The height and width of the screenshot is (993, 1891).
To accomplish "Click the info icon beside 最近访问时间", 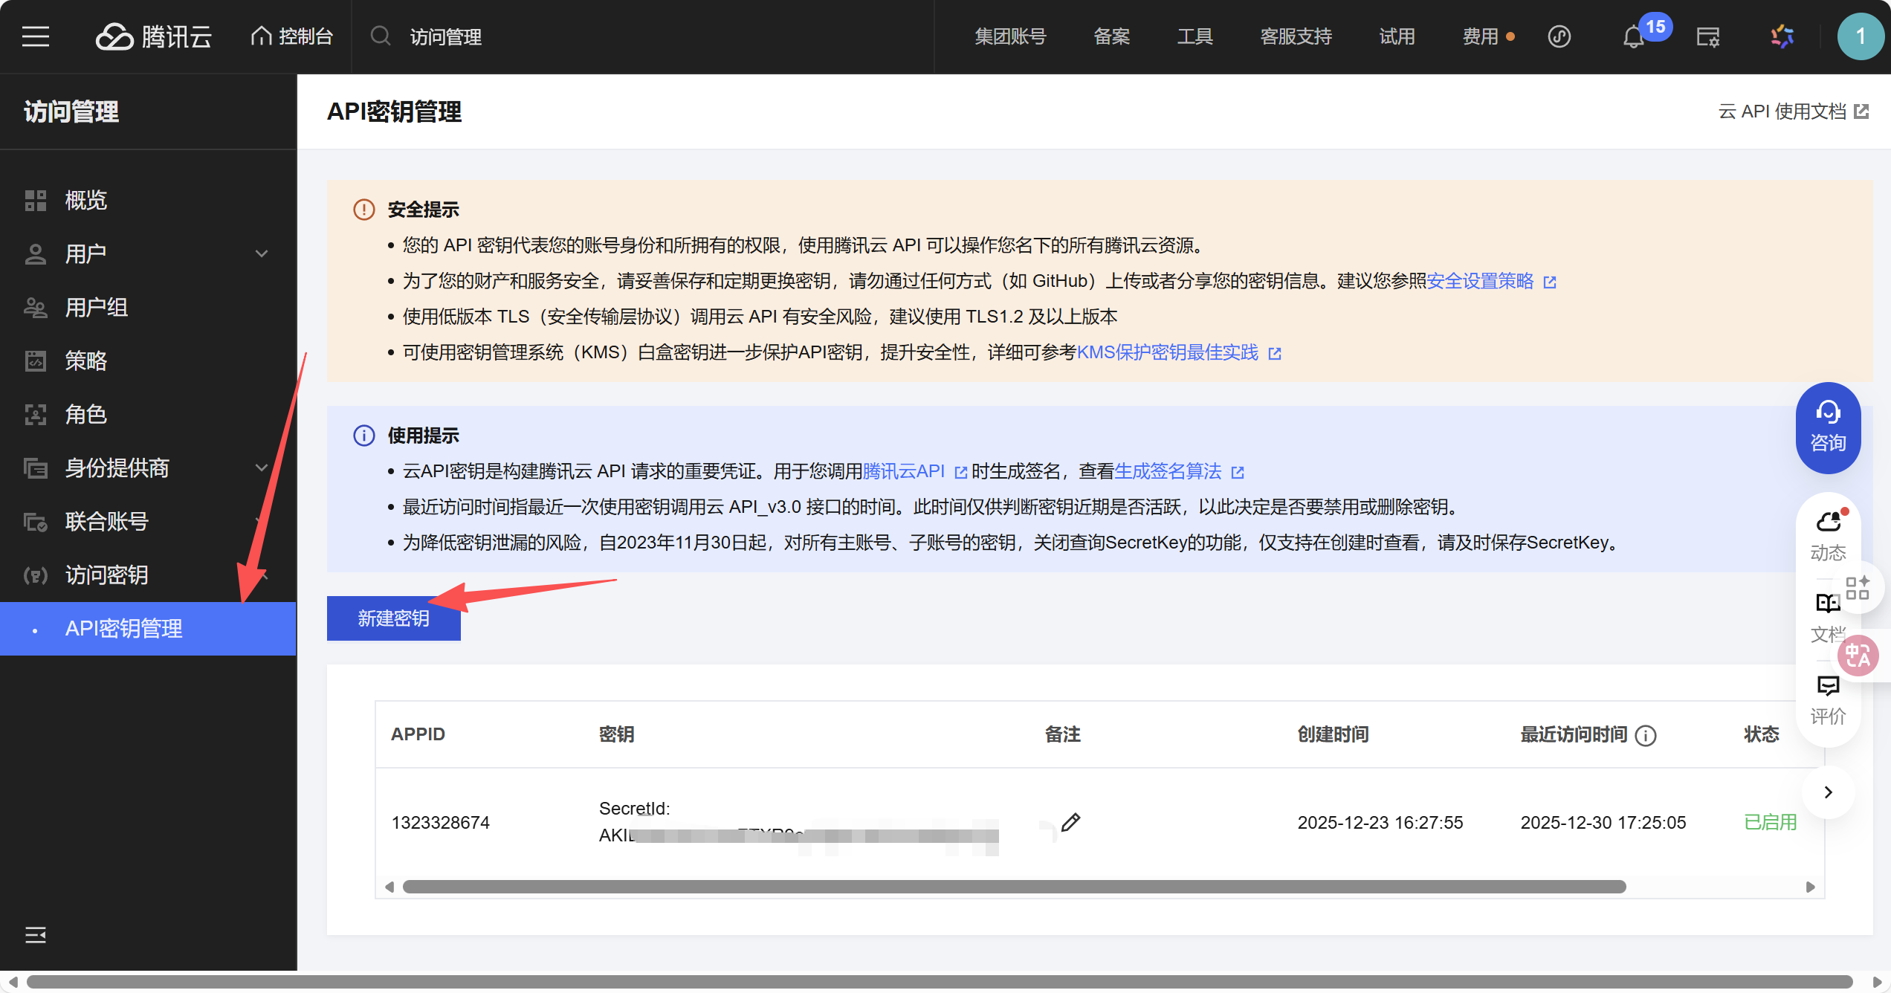I will [x=1646, y=735].
